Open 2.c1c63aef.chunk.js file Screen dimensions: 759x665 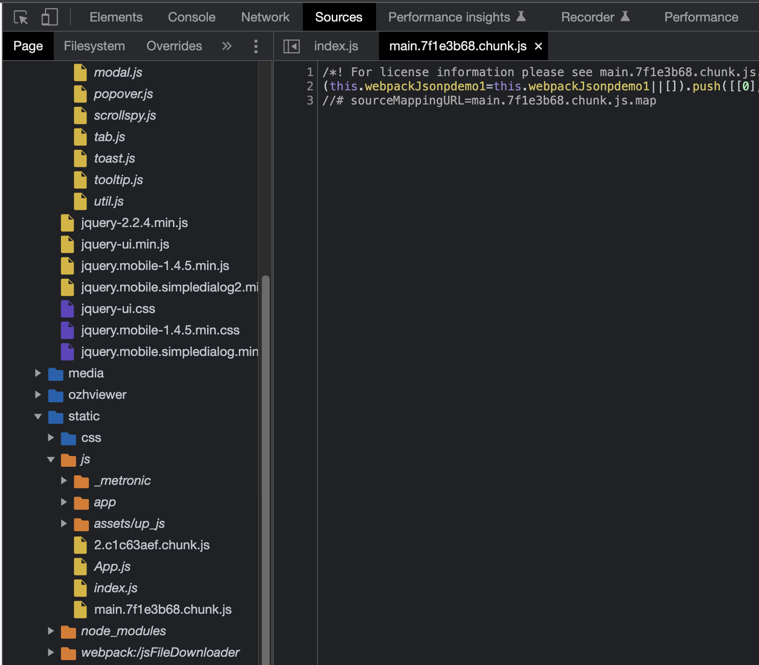151,545
